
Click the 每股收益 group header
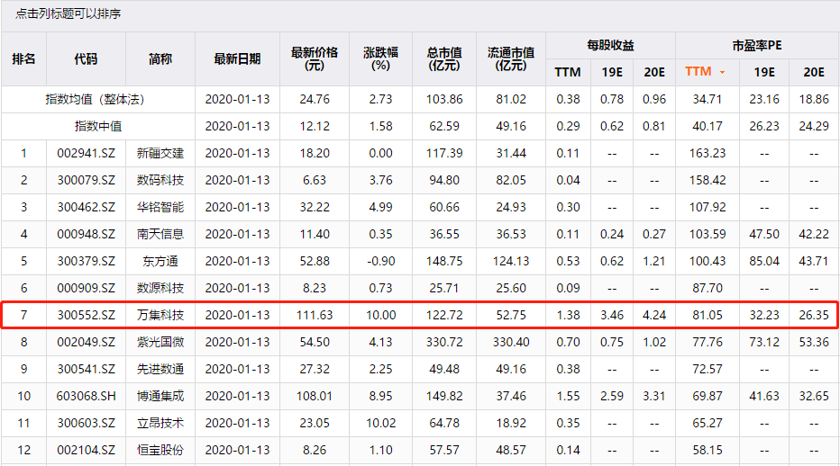click(610, 46)
